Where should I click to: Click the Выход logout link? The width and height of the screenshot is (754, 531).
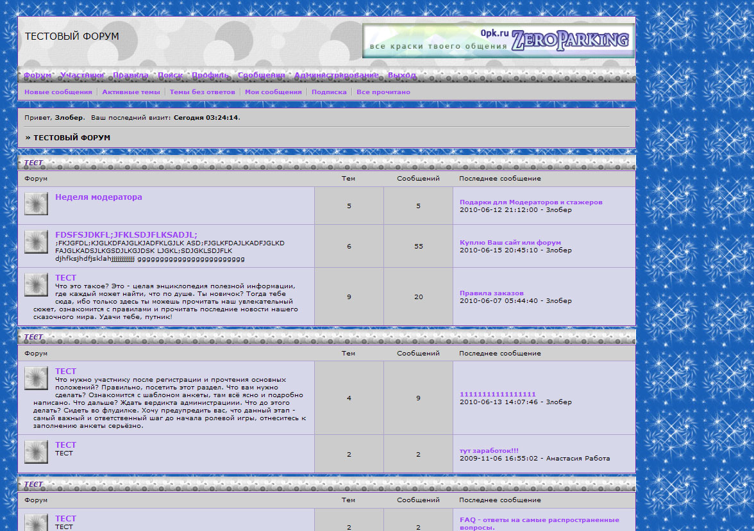click(x=401, y=75)
